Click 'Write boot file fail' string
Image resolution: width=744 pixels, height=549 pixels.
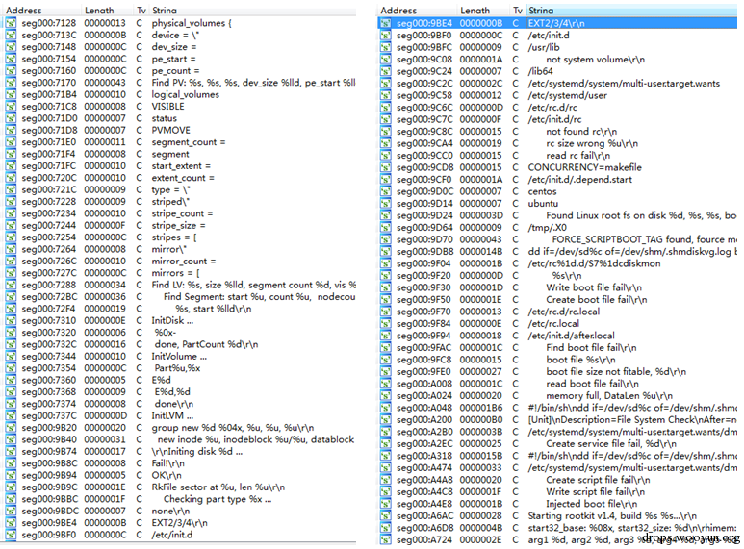click(594, 287)
